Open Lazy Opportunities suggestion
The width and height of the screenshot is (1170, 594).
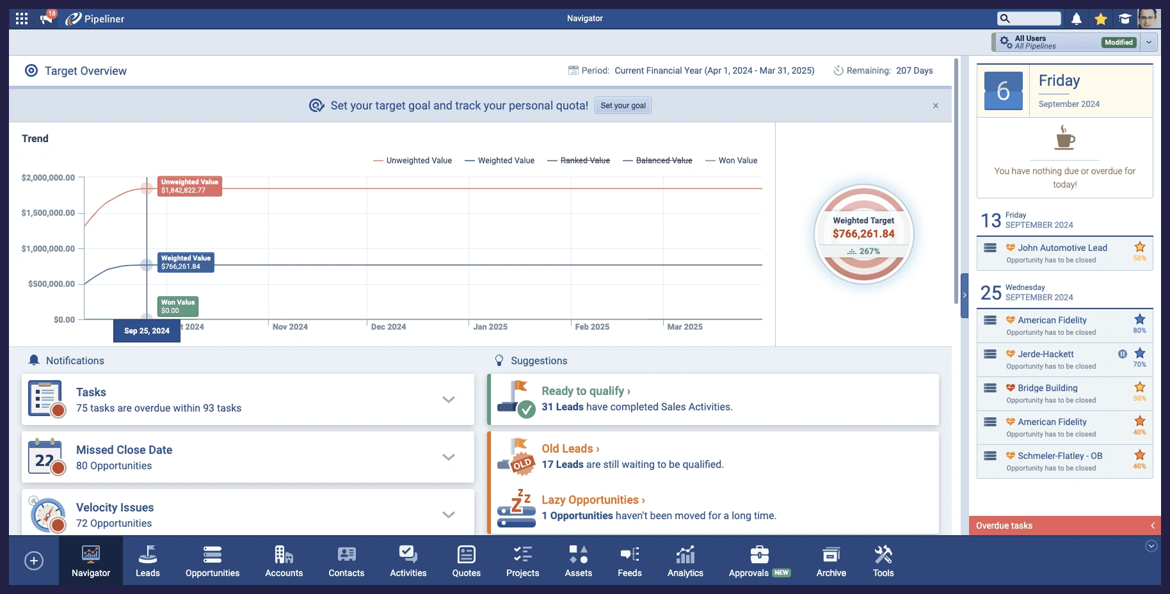pos(593,500)
